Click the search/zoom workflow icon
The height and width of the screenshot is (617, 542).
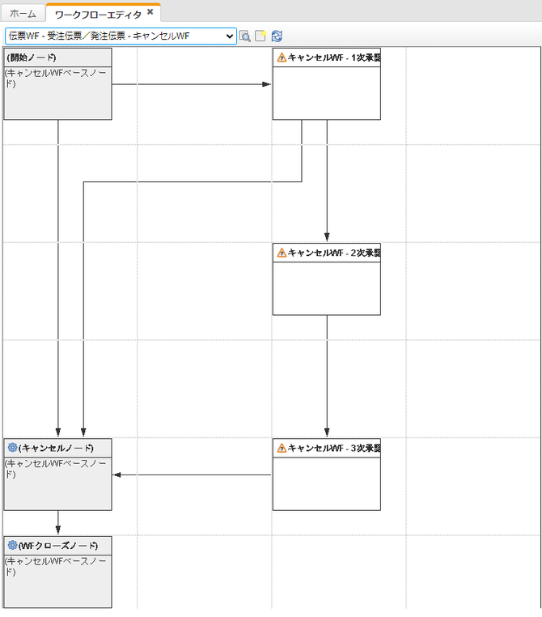(245, 36)
